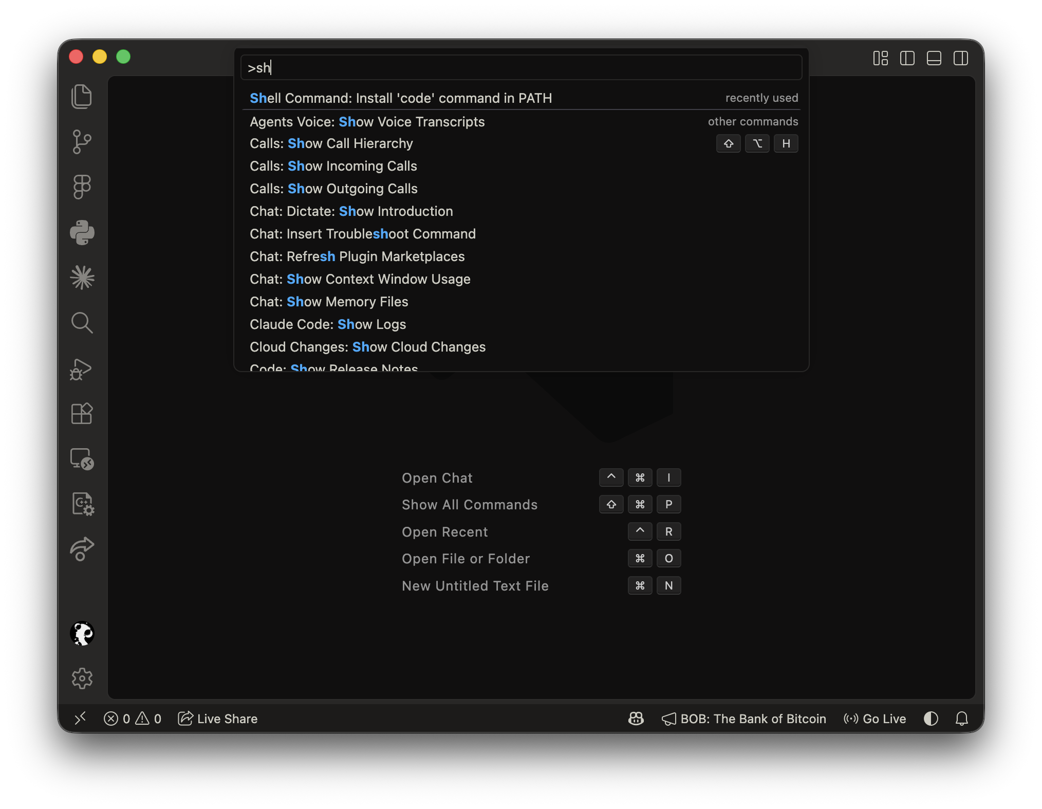
Task: Open the Copilot status icon
Action: [636, 719]
